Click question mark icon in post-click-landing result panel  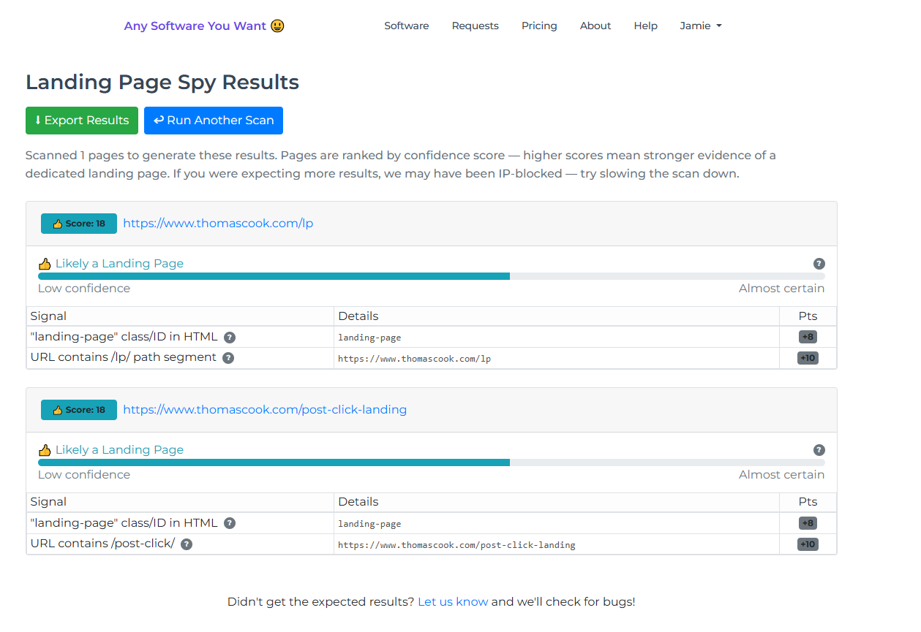pyautogui.click(x=819, y=450)
